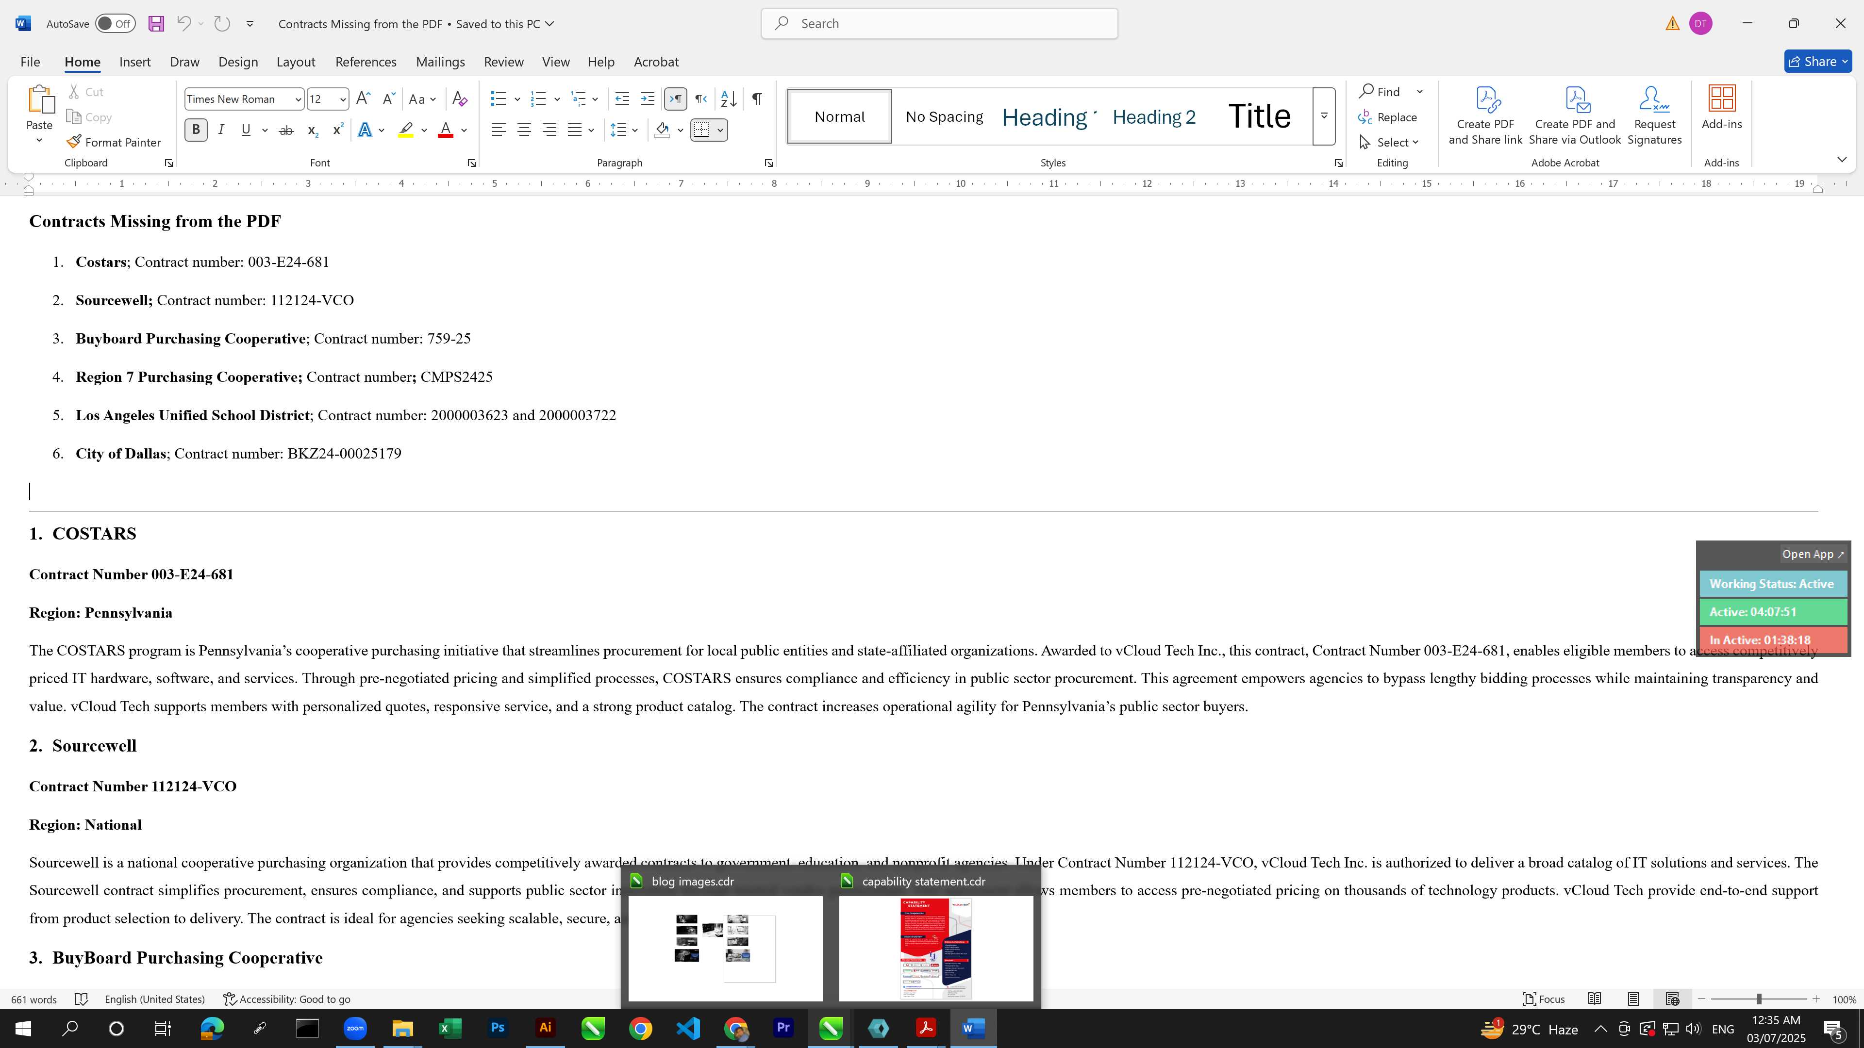Viewport: 1864px width, 1048px height.
Task: Toggle Superscript formatting
Action: tap(338, 130)
